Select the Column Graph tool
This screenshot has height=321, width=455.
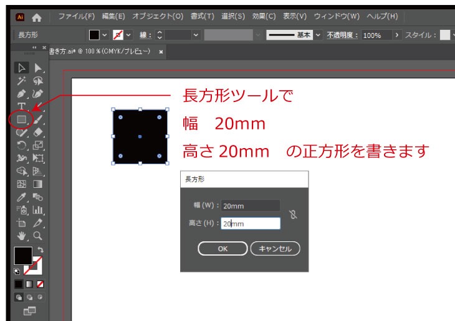(x=38, y=210)
